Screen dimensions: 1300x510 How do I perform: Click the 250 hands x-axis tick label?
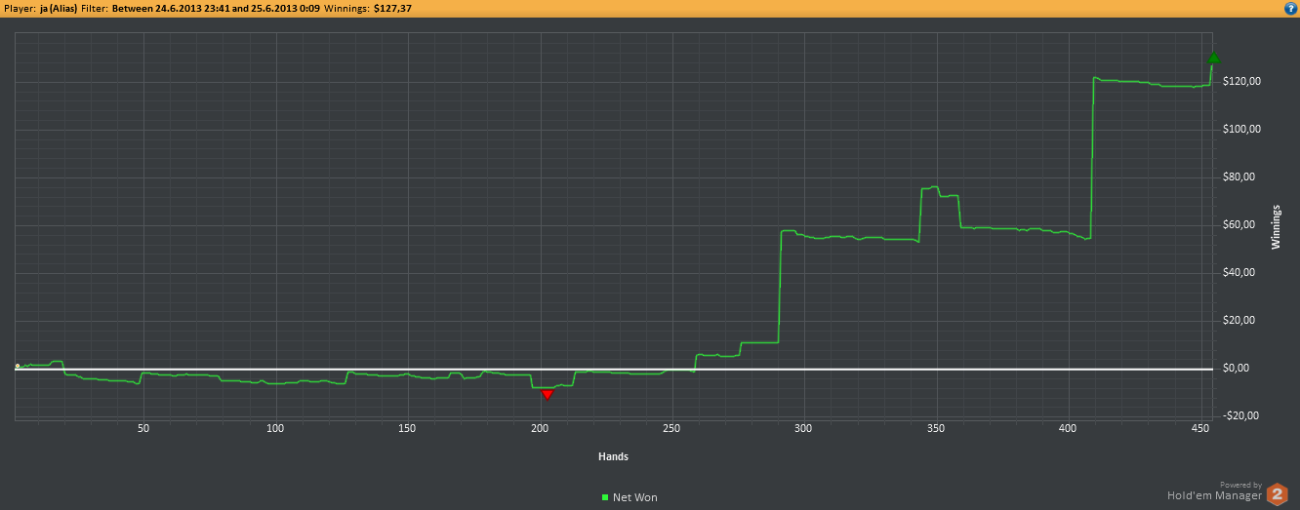click(x=671, y=429)
